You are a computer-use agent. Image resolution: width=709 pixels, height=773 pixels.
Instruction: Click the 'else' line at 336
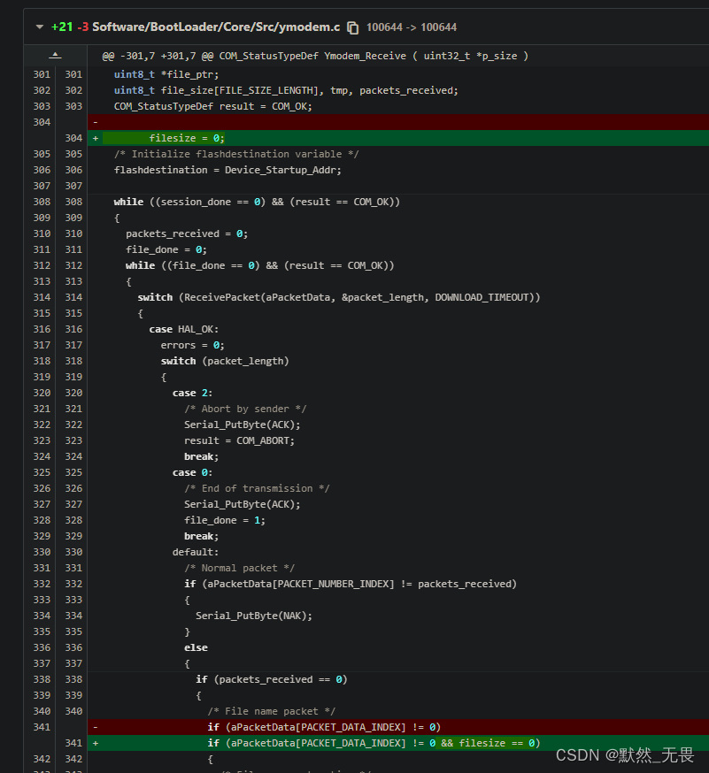196,647
